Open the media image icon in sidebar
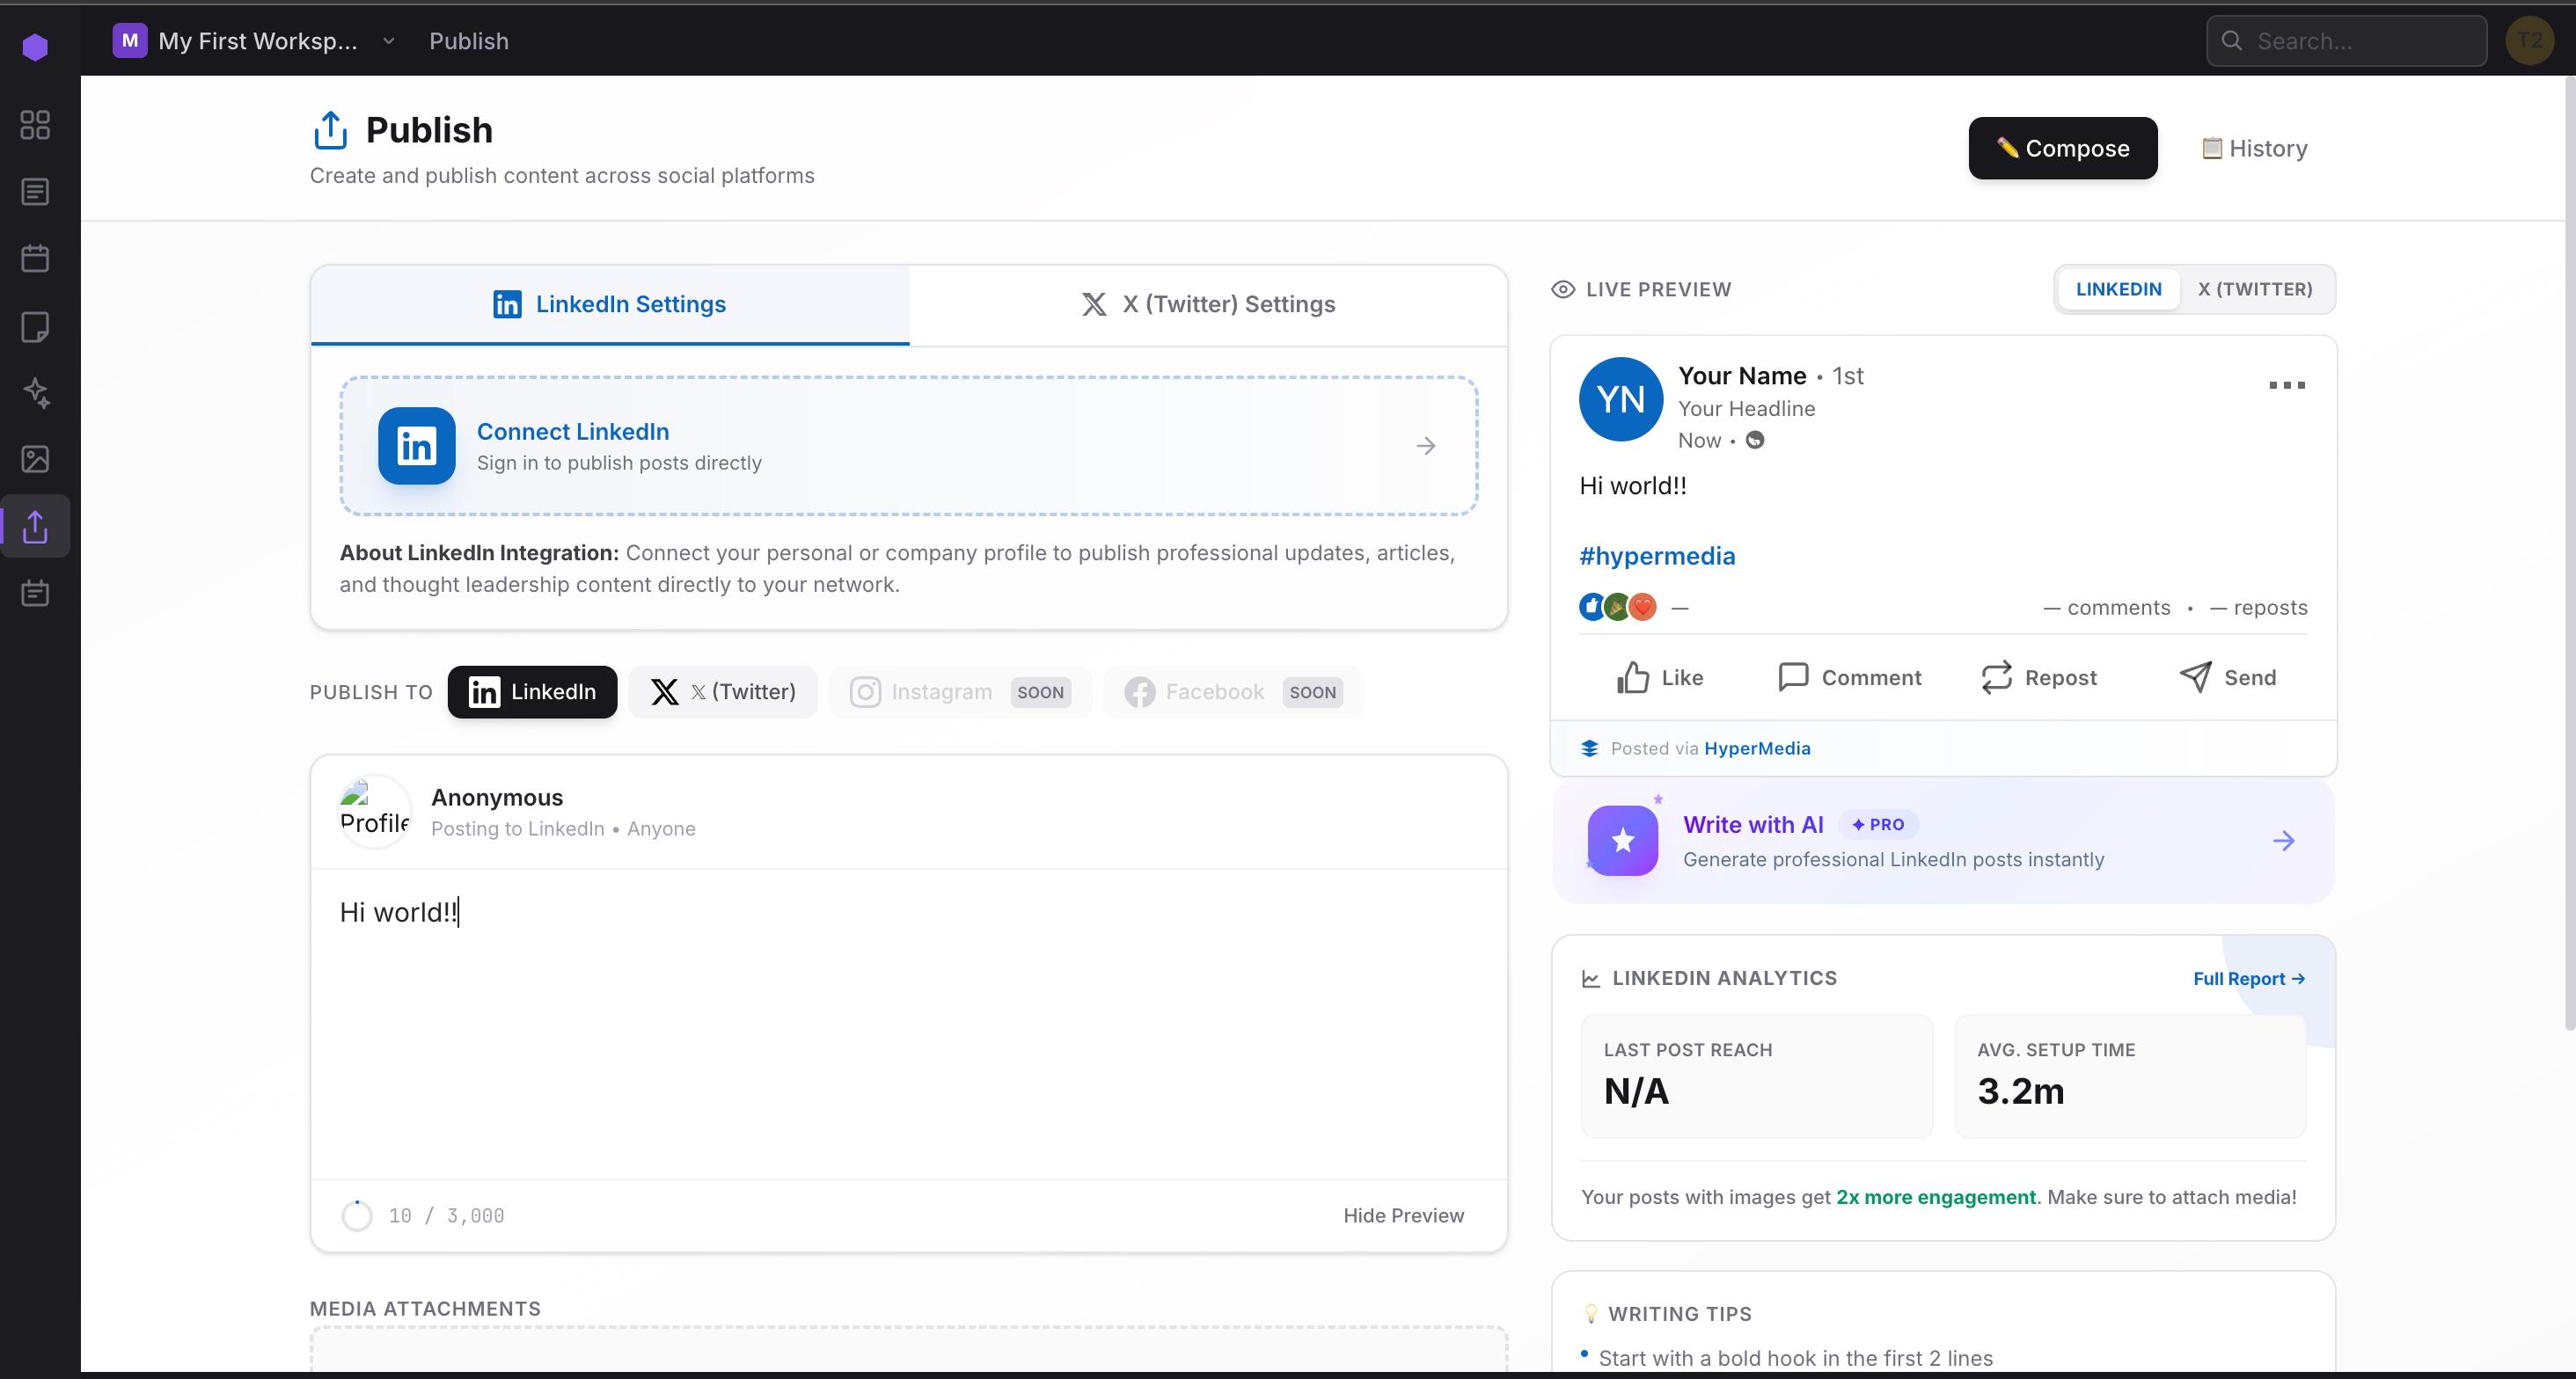 (36, 459)
